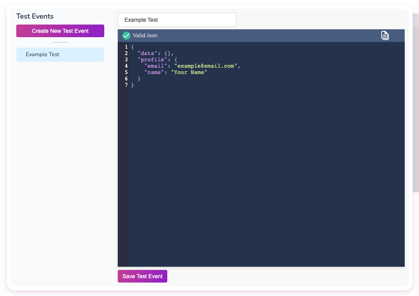This screenshot has width=419, height=296.
Task: Click the Test Events panel heading
Action: point(34,16)
